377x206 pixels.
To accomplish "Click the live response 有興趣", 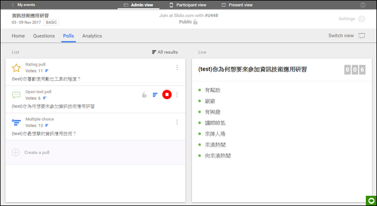I will (213, 112).
